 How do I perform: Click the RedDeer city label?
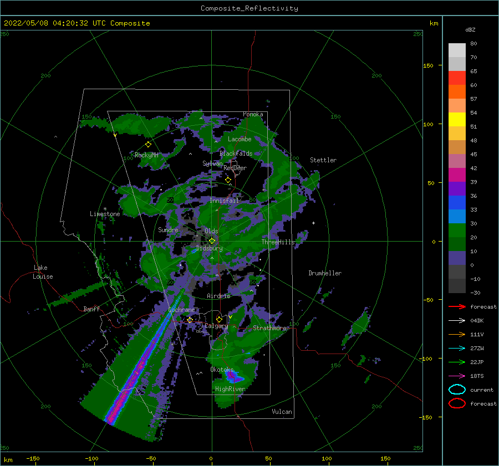pyautogui.click(x=235, y=168)
